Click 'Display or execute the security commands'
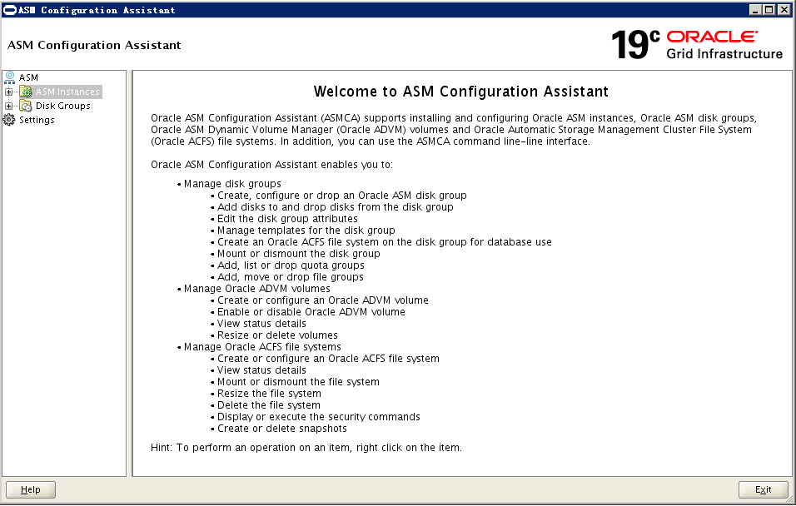The width and height of the screenshot is (796, 506). tap(319, 417)
